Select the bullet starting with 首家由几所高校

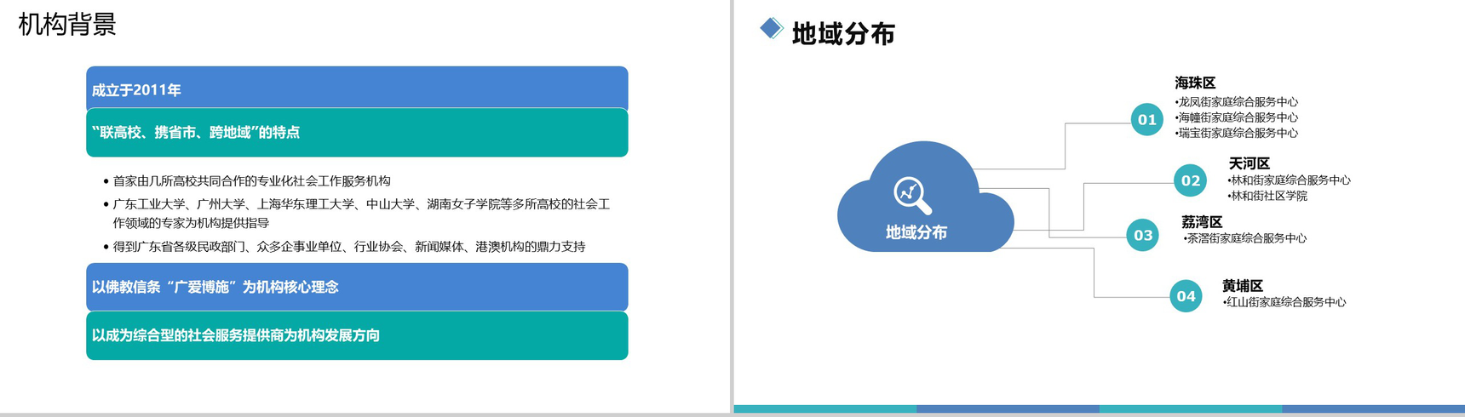point(251,180)
